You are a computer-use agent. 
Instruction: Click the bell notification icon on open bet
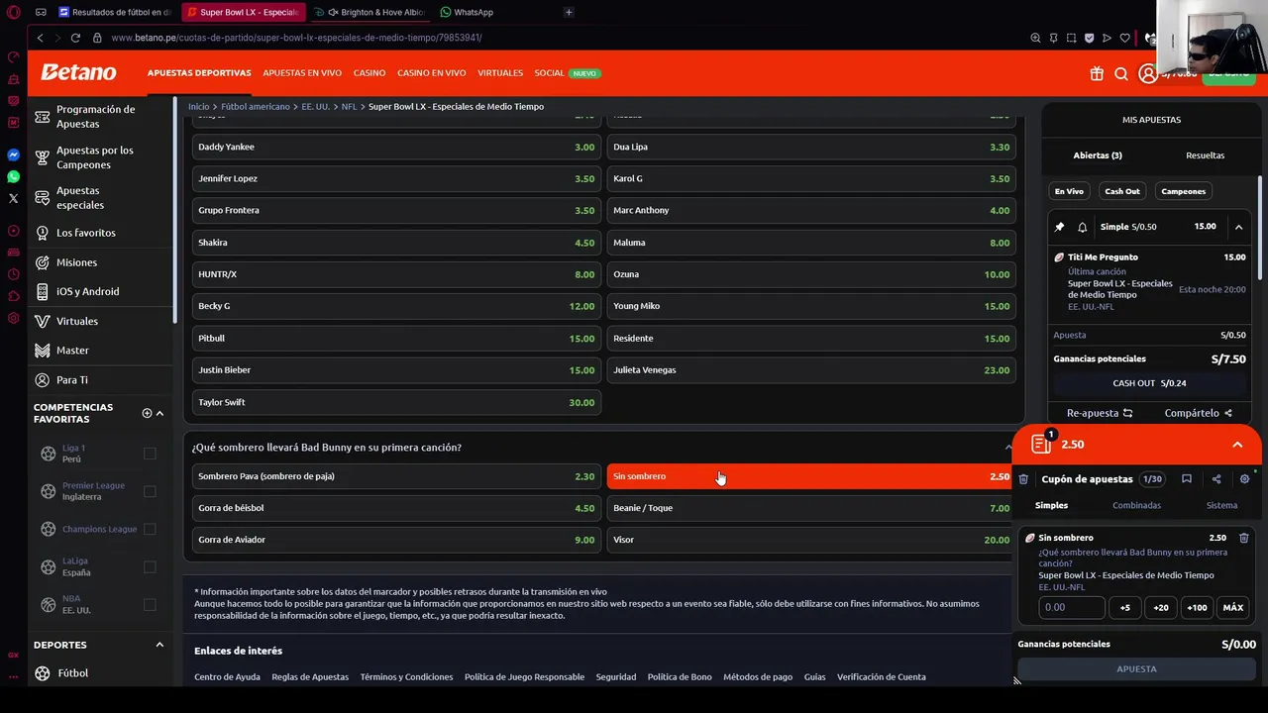click(1082, 227)
